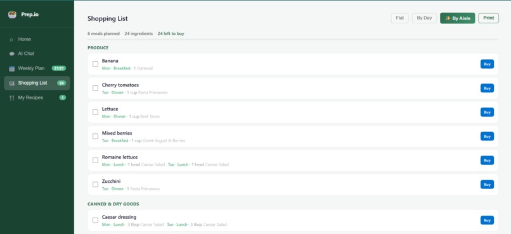Tick the Zucchini checkbox
511x234 pixels.
click(x=95, y=184)
